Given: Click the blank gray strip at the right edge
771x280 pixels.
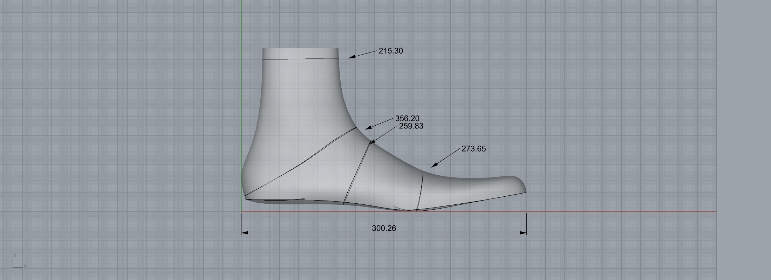Looking at the screenshot, I should coord(743,140).
